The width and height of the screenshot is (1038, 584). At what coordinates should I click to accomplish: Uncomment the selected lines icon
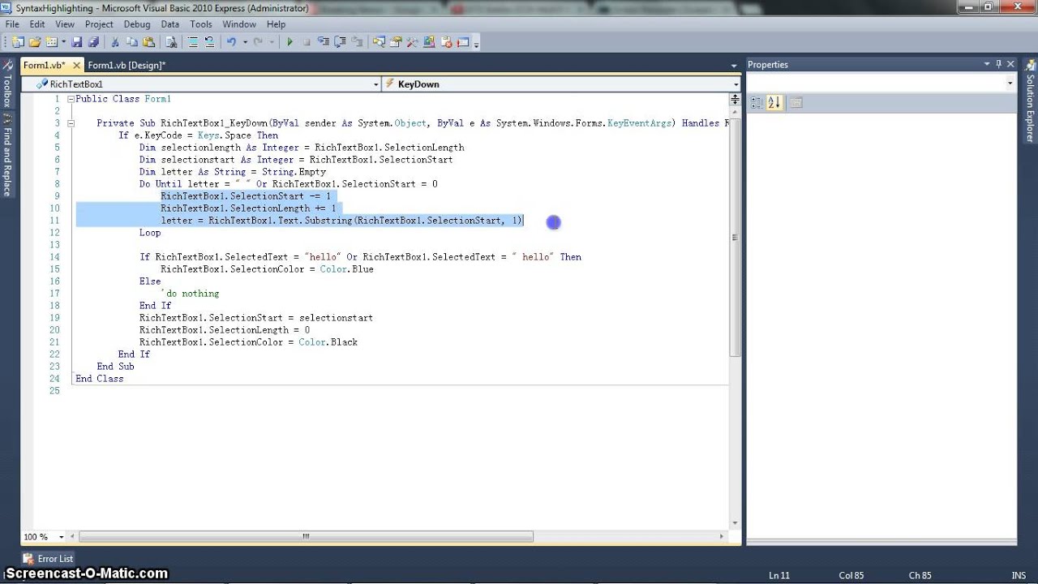(209, 42)
